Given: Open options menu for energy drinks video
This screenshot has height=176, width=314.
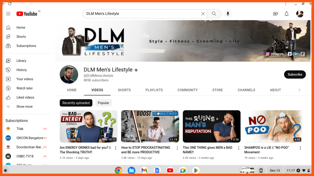Looking at the screenshot, I should 116,148.
